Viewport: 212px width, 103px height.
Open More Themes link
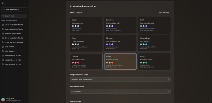pyautogui.click(x=164, y=13)
